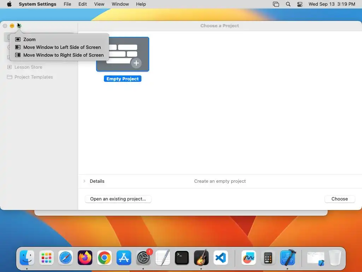The width and height of the screenshot is (362, 272).
Task: Click Open an existing project button
Action: coord(118,199)
